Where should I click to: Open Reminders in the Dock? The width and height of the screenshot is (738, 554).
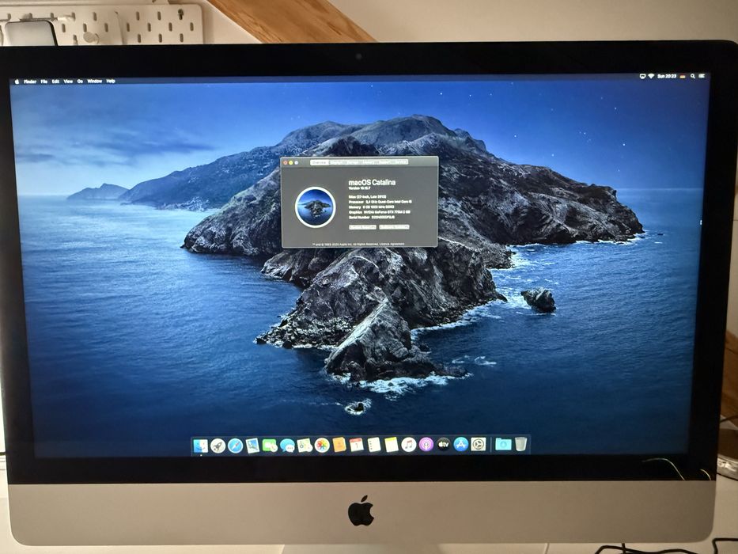coord(373,445)
